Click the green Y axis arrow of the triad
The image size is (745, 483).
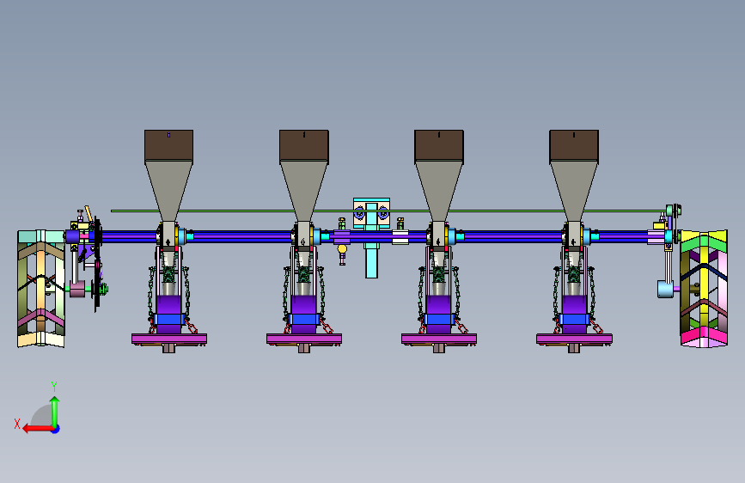[55, 413]
